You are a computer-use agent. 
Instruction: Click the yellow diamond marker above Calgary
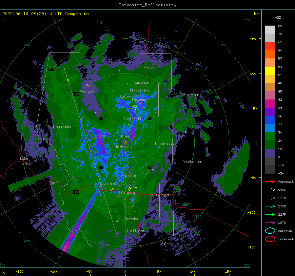pos(129,189)
